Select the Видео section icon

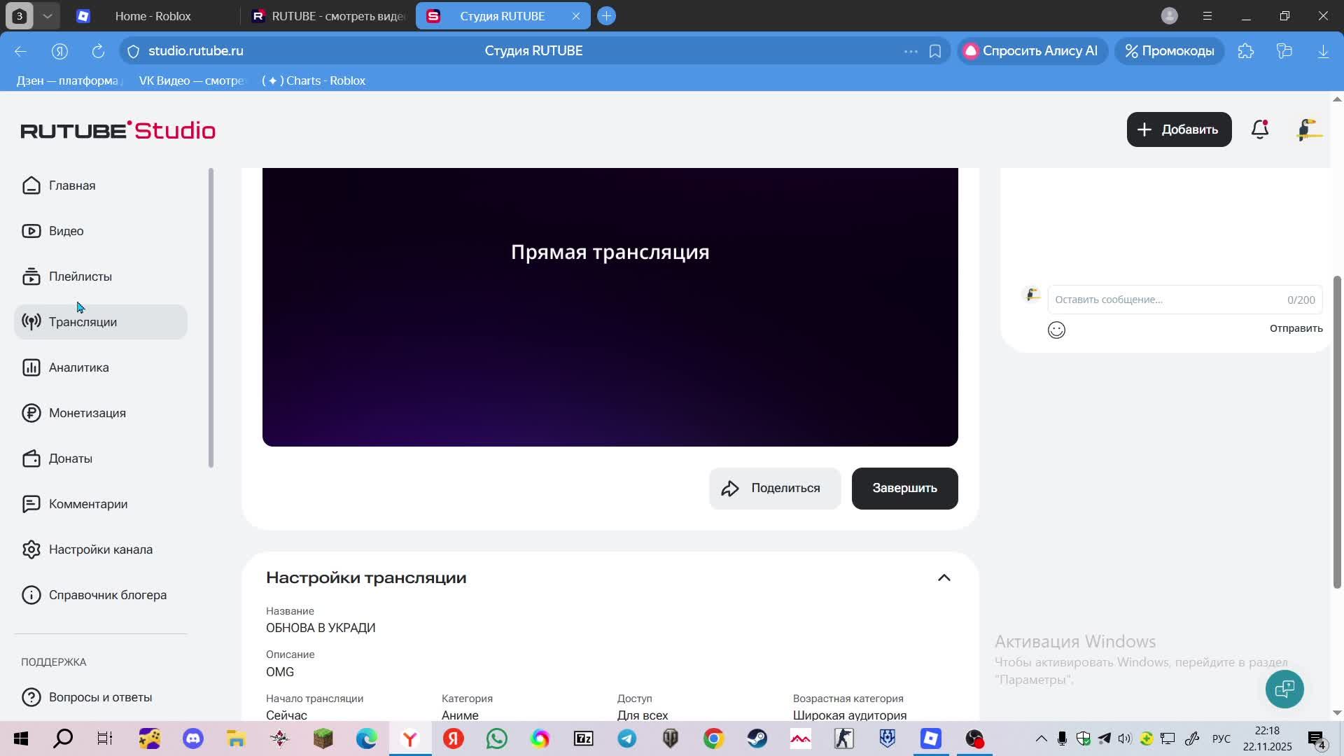coord(31,230)
